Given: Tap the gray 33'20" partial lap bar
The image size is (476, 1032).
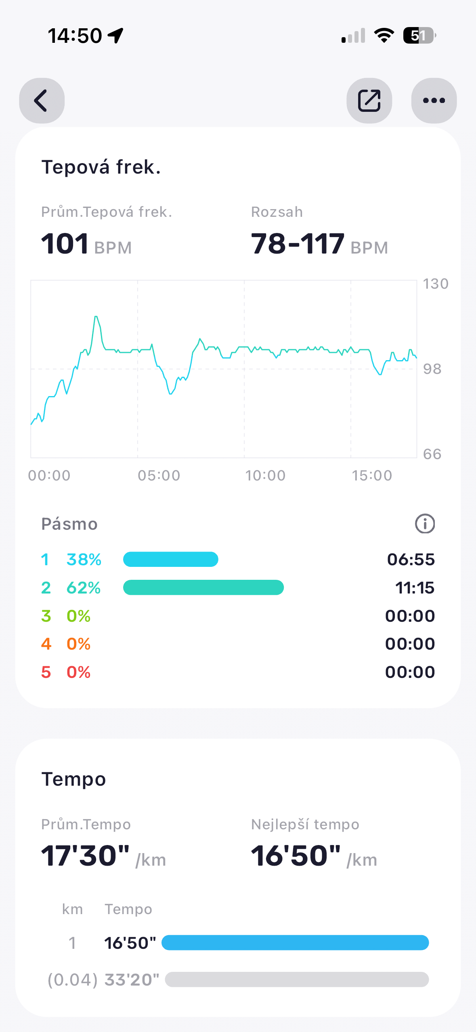Looking at the screenshot, I should [297, 980].
